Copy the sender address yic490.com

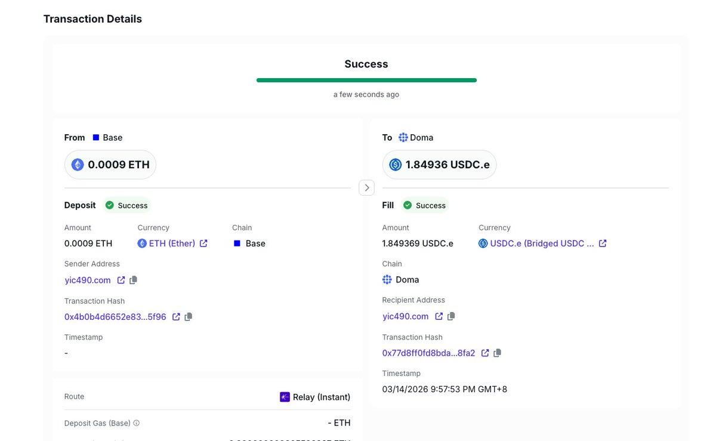[x=134, y=280]
